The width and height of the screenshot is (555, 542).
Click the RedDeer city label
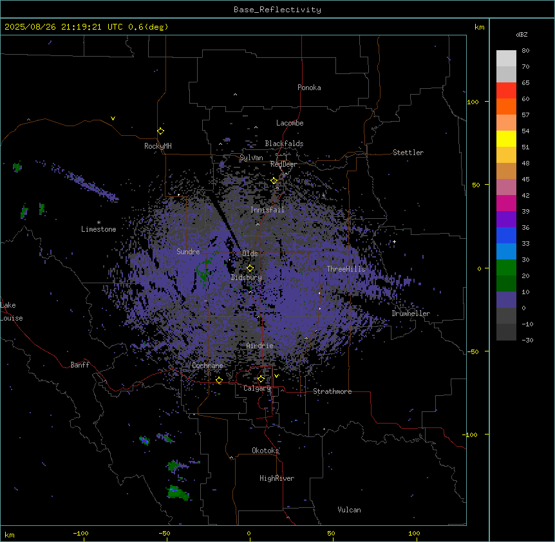click(x=283, y=164)
